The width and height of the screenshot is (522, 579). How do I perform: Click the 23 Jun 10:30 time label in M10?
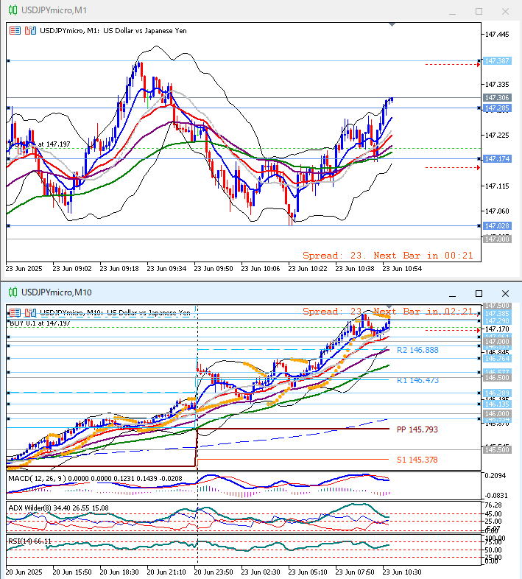[402, 572]
